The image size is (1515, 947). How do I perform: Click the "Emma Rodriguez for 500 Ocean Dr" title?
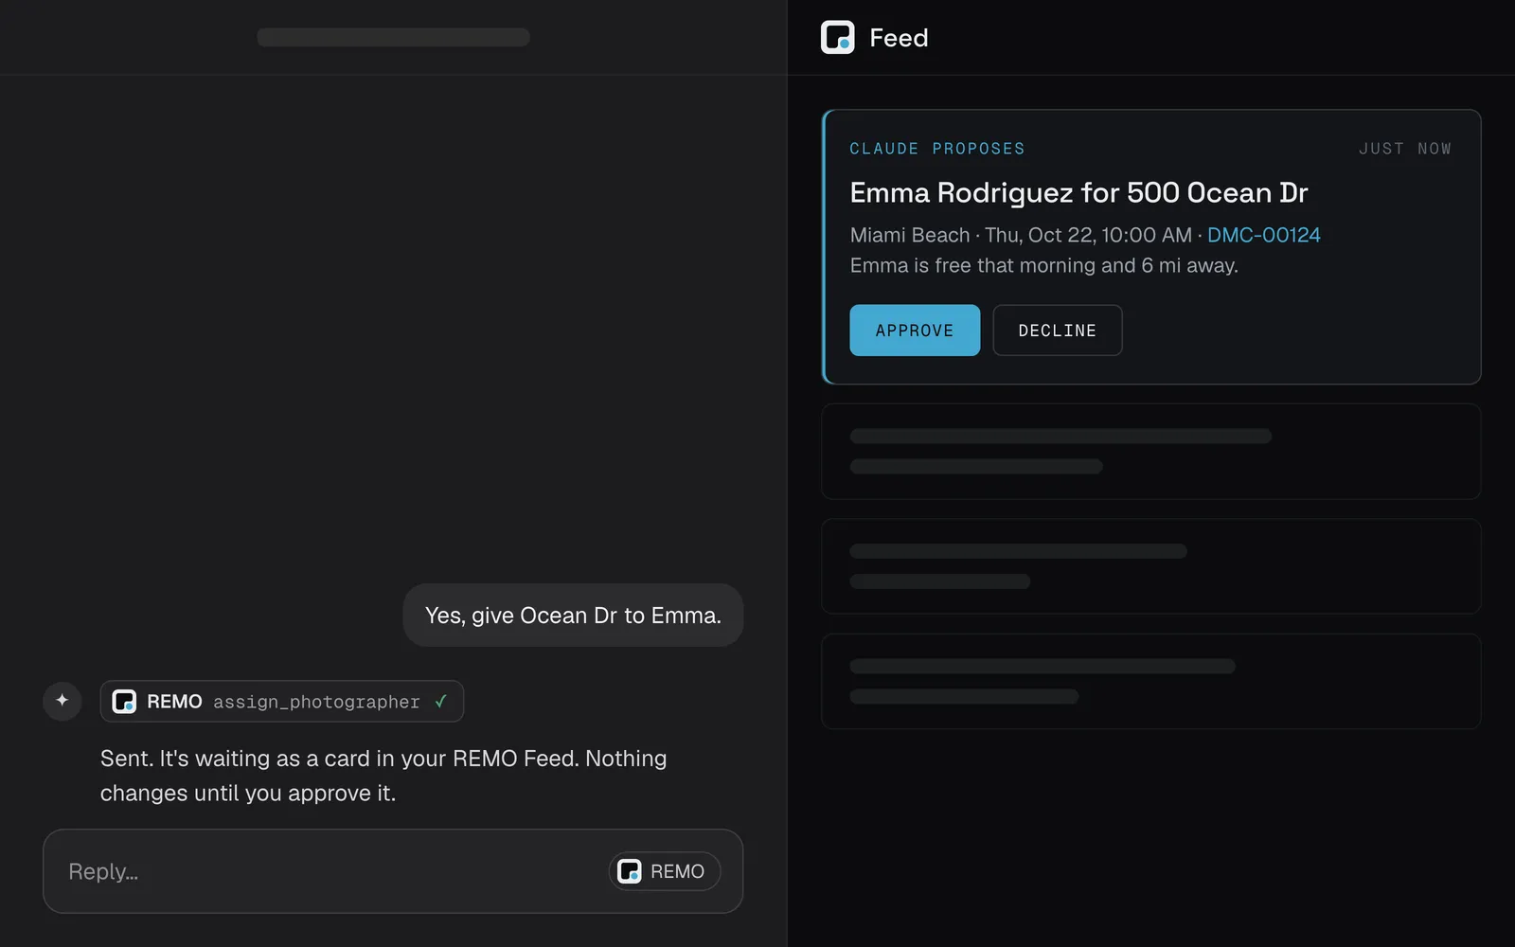pos(1078,193)
